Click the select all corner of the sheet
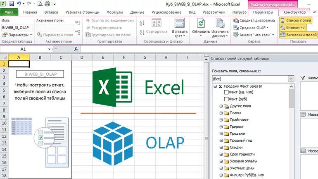This screenshot has width=318, height=179. [4, 57]
